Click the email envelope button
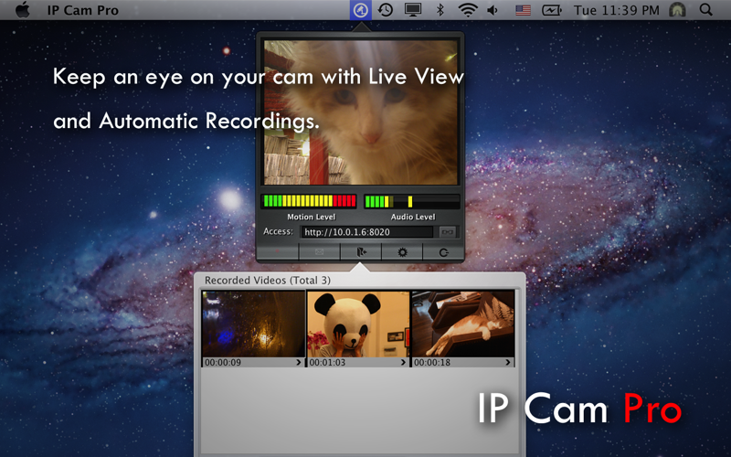This screenshot has width=731, height=457. [319, 252]
